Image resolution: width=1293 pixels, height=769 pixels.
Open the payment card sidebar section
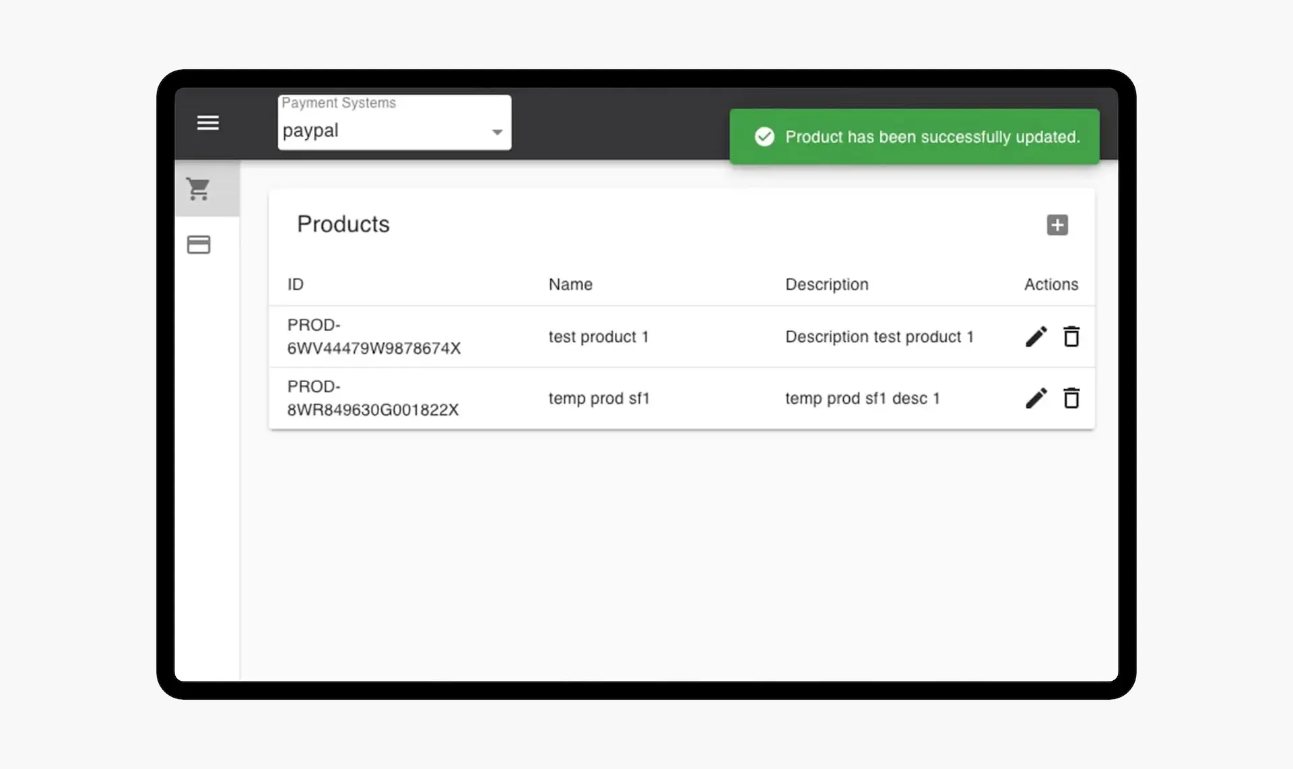(199, 244)
